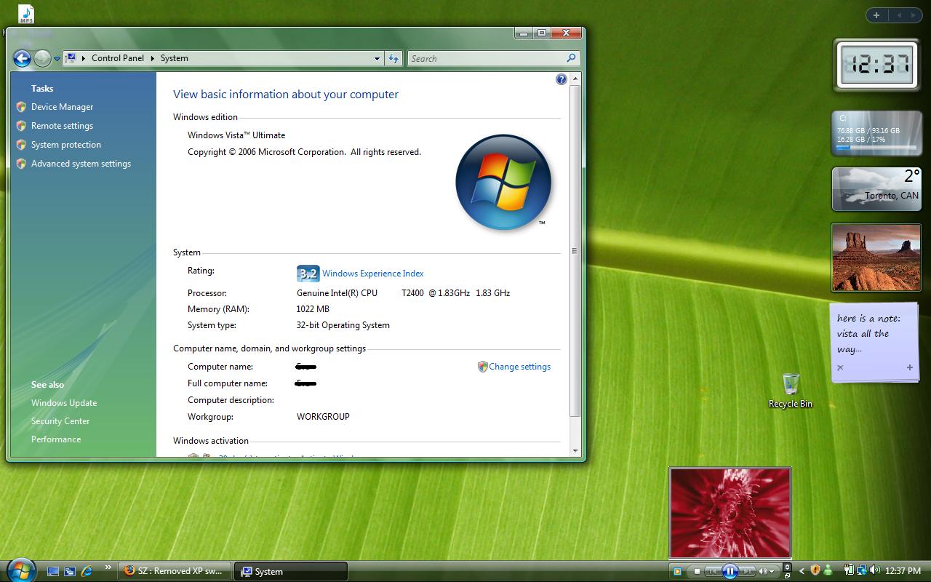Open System protection task link
Viewport: 931px width, 582px height.
[x=66, y=145]
